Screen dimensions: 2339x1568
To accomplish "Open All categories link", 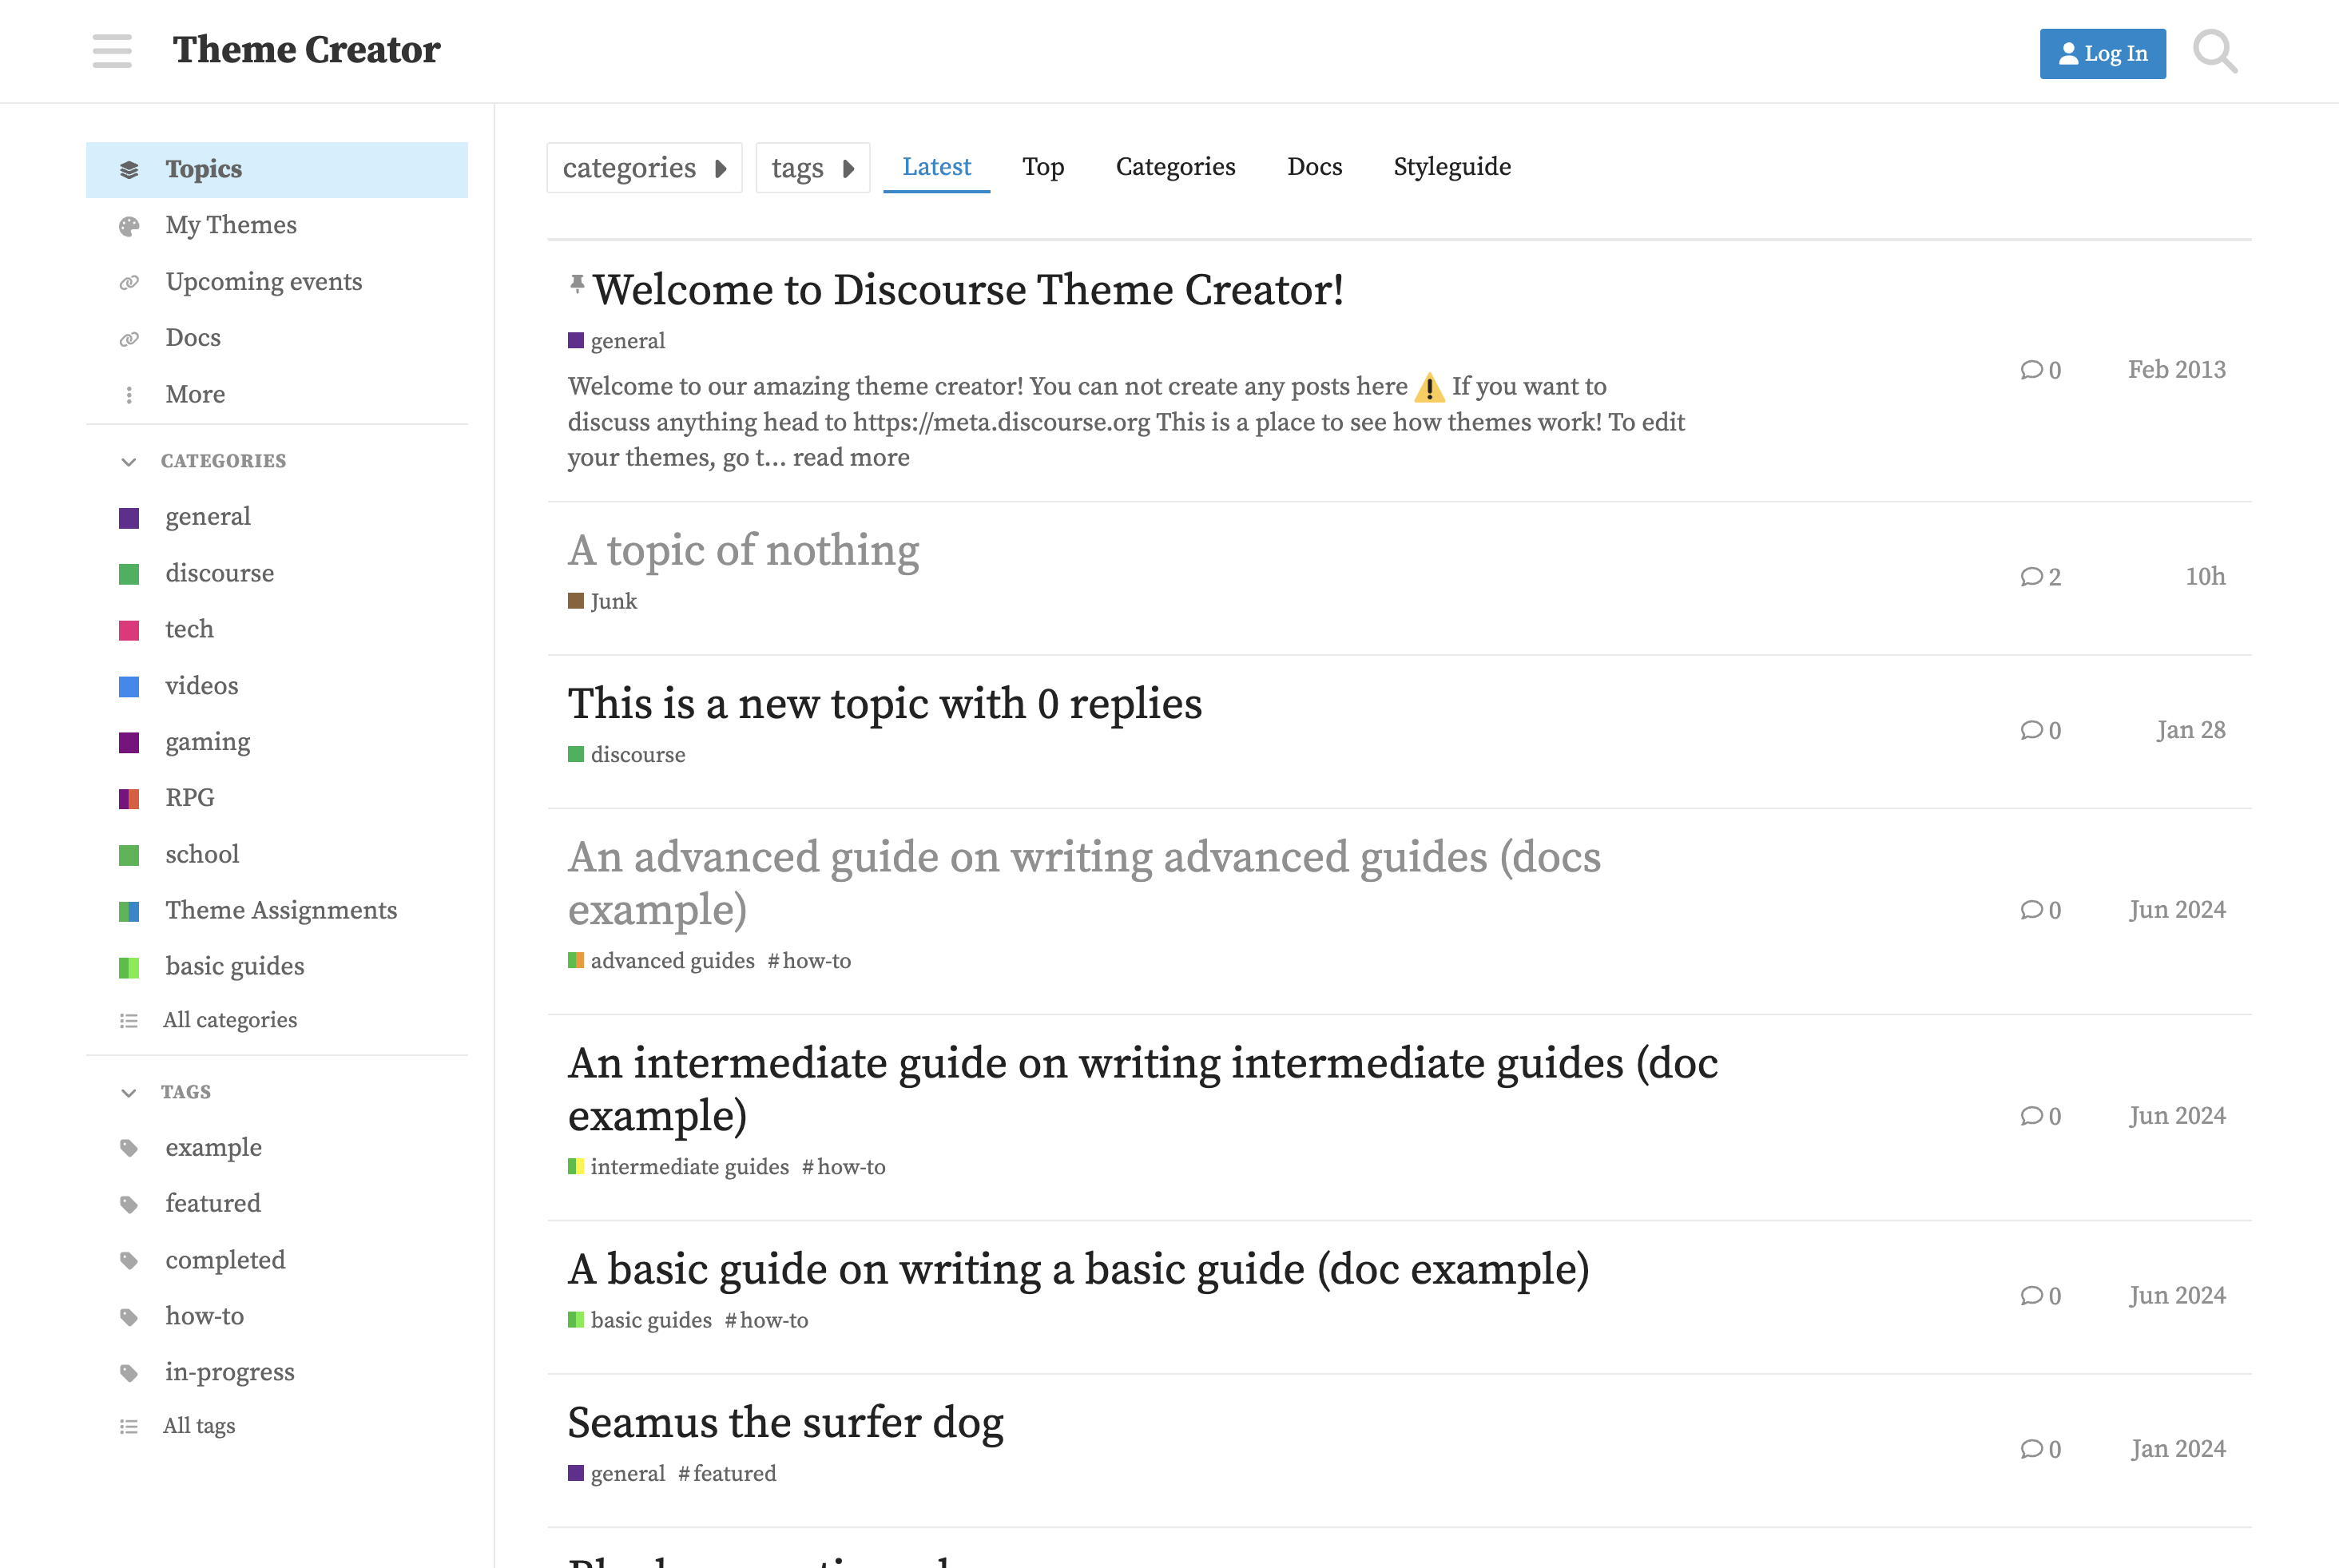I will (276, 1021).
